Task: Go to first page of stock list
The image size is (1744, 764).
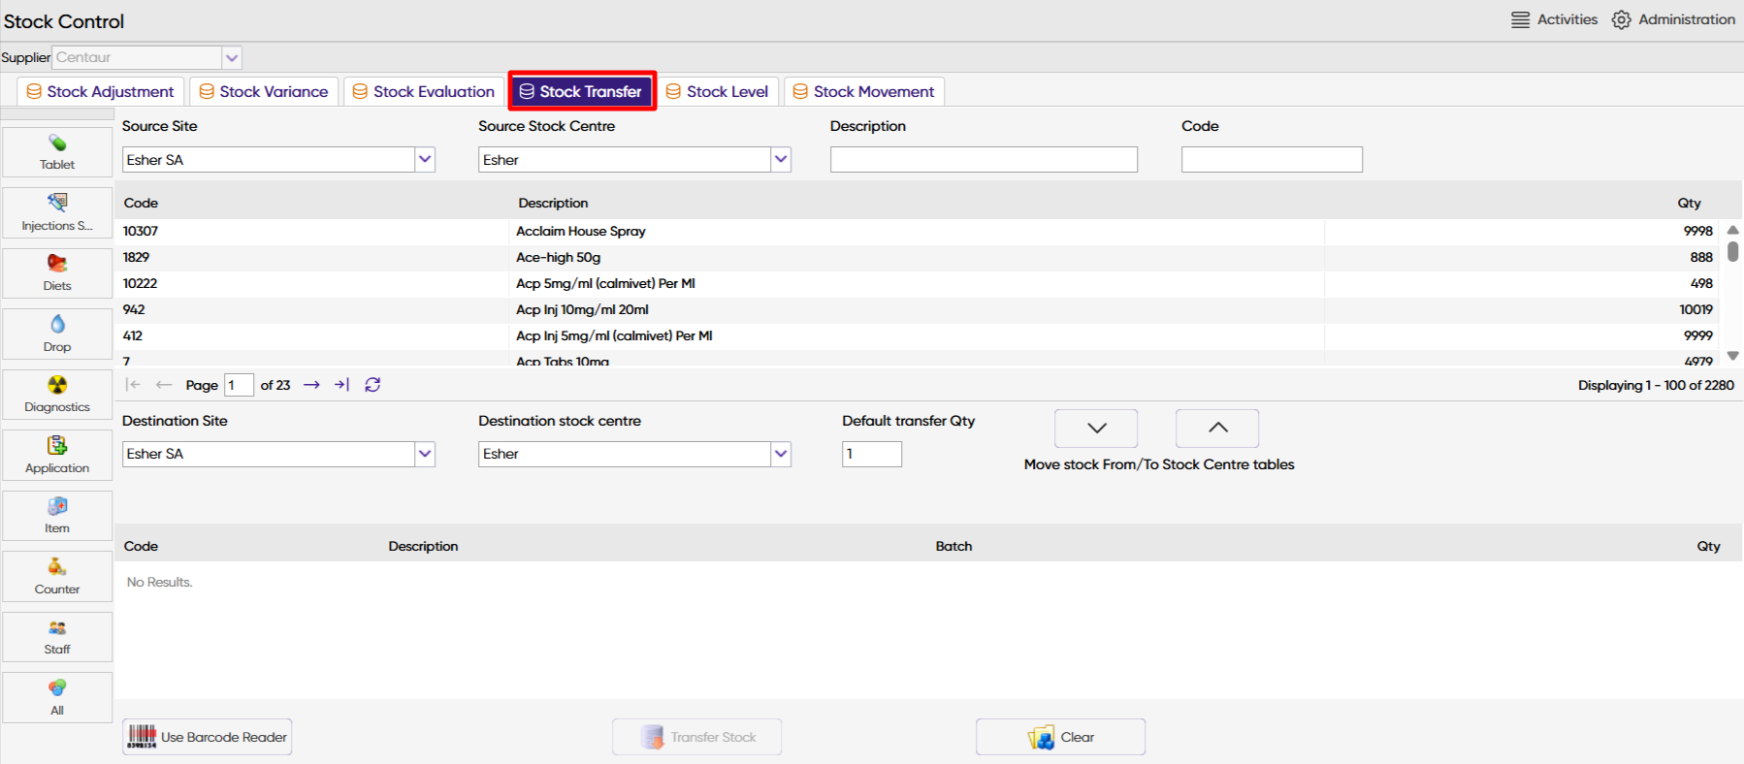Action: click(x=134, y=385)
